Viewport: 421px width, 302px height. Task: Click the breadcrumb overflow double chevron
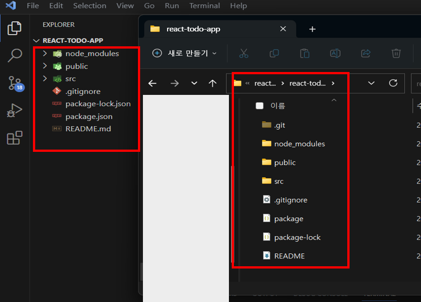[x=247, y=84]
